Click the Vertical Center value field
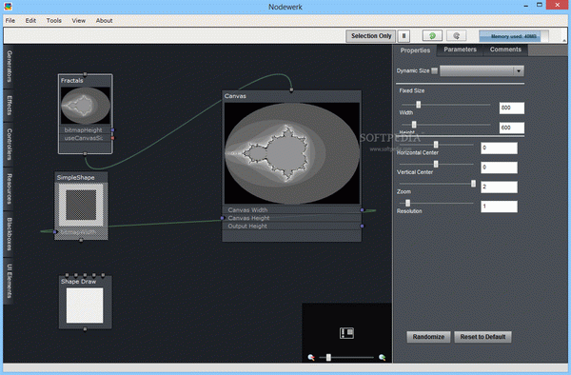 [499, 168]
